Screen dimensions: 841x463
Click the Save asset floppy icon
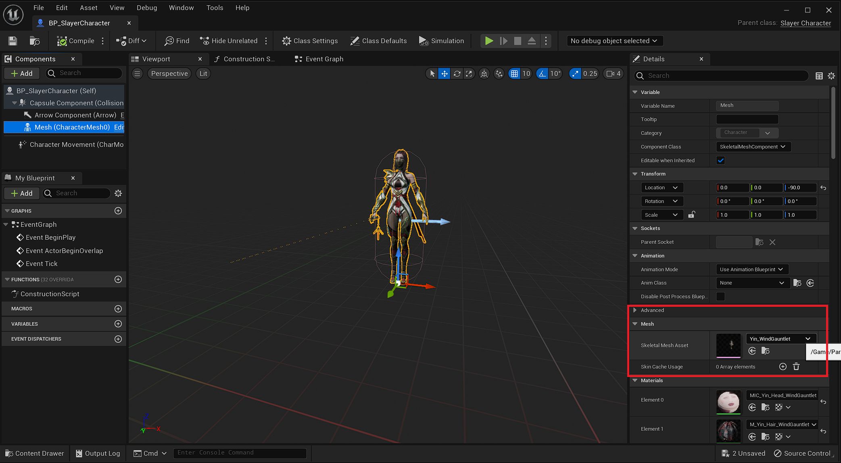click(x=13, y=41)
